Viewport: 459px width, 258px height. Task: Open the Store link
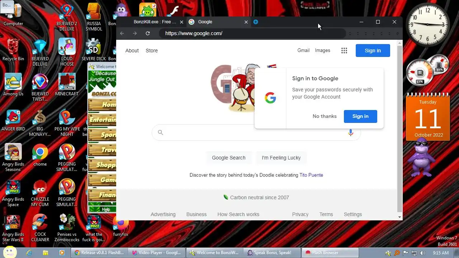(152, 51)
